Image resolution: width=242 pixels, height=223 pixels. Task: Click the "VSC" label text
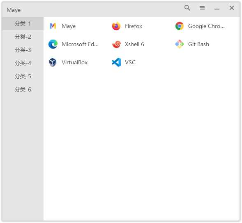point(130,62)
